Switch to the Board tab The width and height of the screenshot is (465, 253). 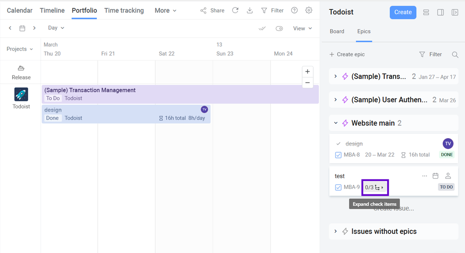pyautogui.click(x=337, y=32)
